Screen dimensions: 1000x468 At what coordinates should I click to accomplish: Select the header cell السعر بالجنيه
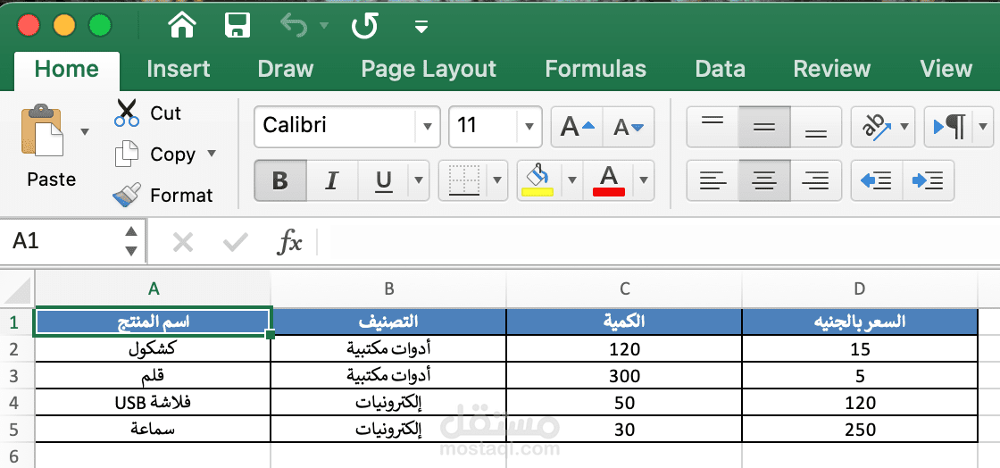pos(860,322)
